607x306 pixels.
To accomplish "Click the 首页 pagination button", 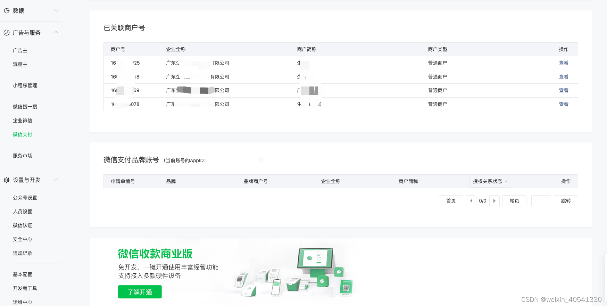I will (x=451, y=201).
